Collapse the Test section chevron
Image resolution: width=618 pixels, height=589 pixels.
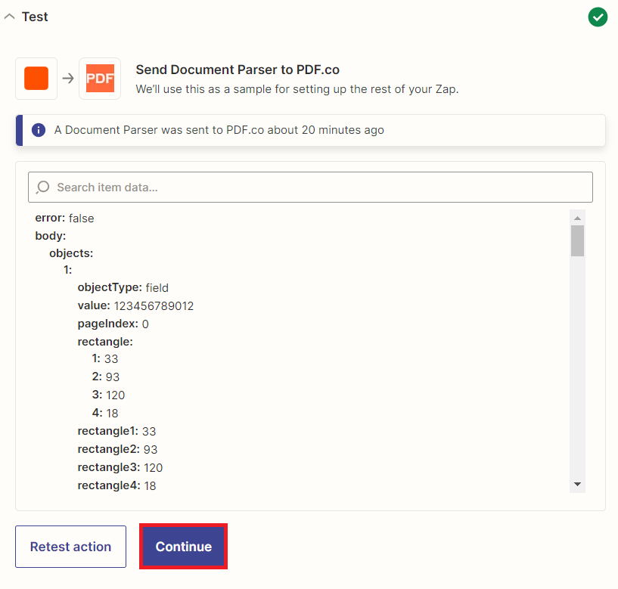coord(10,17)
